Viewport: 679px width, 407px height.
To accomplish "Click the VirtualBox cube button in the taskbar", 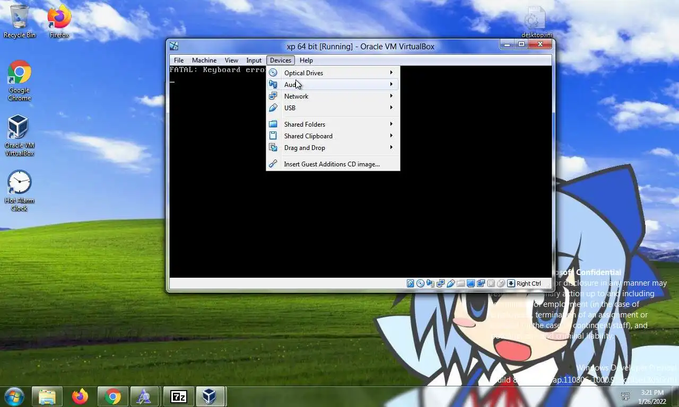I will [x=209, y=396].
